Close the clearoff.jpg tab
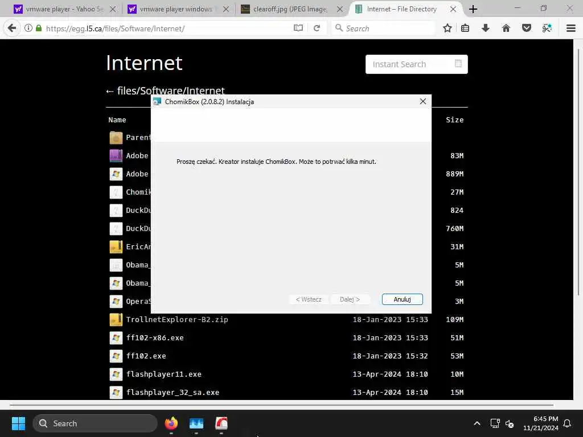The image size is (583, 437). click(340, 9)
